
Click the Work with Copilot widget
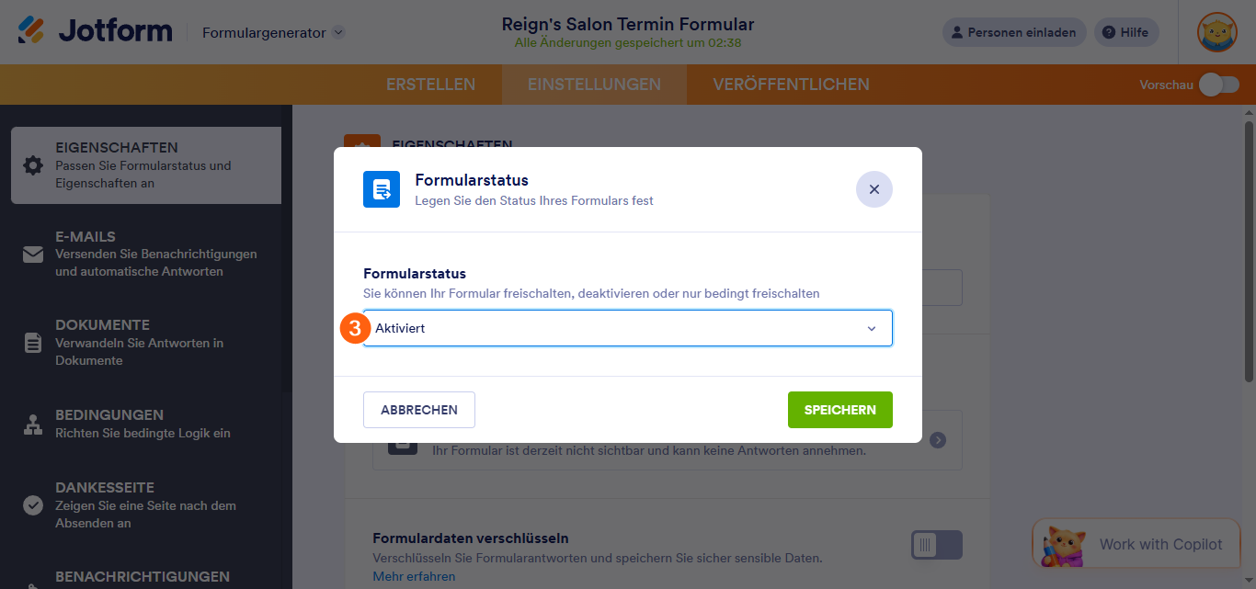(x=1135, y=544)
